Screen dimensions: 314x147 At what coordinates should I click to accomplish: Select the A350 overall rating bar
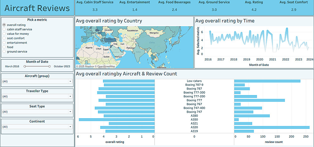(x=116, y=119)
